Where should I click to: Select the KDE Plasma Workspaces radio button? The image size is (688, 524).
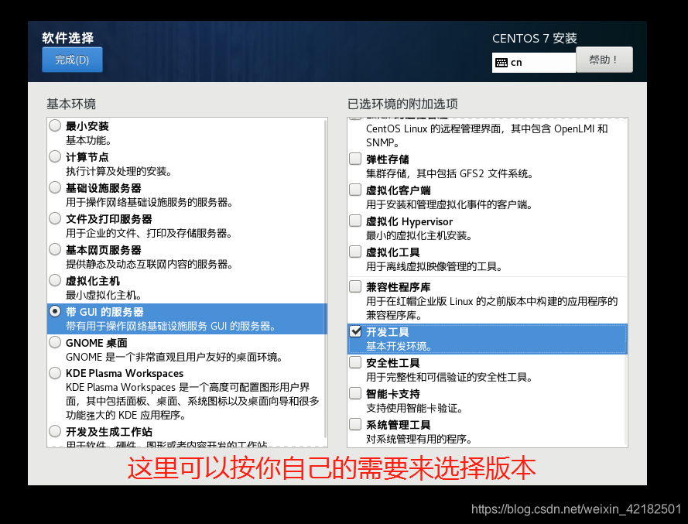[55, 373]
